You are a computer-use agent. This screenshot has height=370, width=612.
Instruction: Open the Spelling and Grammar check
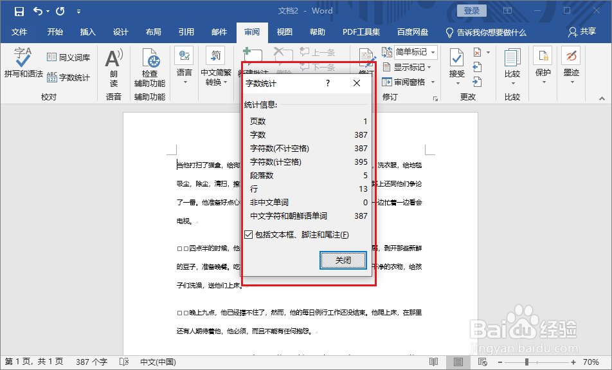[x=23, y=62]
